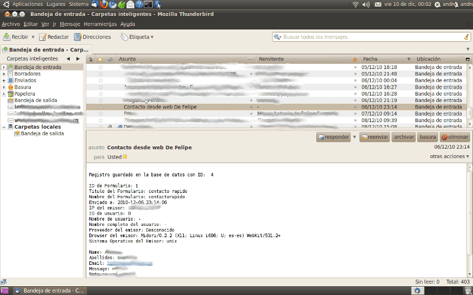This screenshot has height=295, width=473.
Task: Open the Ayuda menu
Action: [x=128, y=24]
